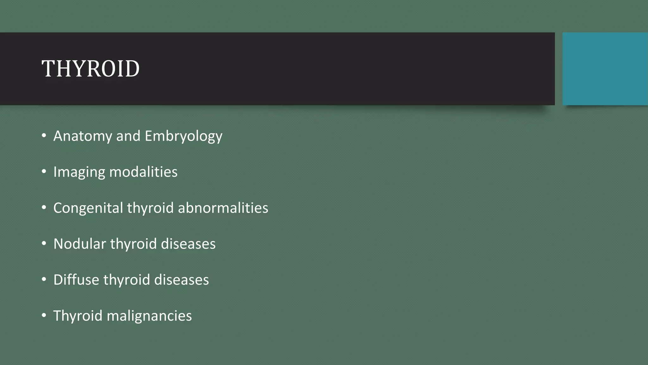Select the Nodular thyroid diseases line
This screenshot has height=365, width=648.
(134, 244)
